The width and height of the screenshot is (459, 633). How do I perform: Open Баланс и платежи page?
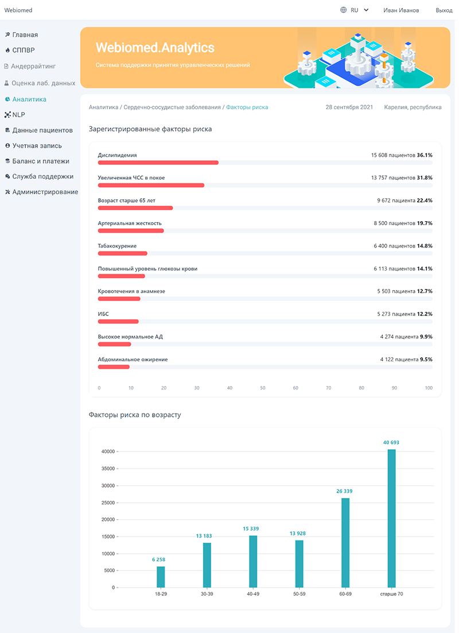pos(41,161)
